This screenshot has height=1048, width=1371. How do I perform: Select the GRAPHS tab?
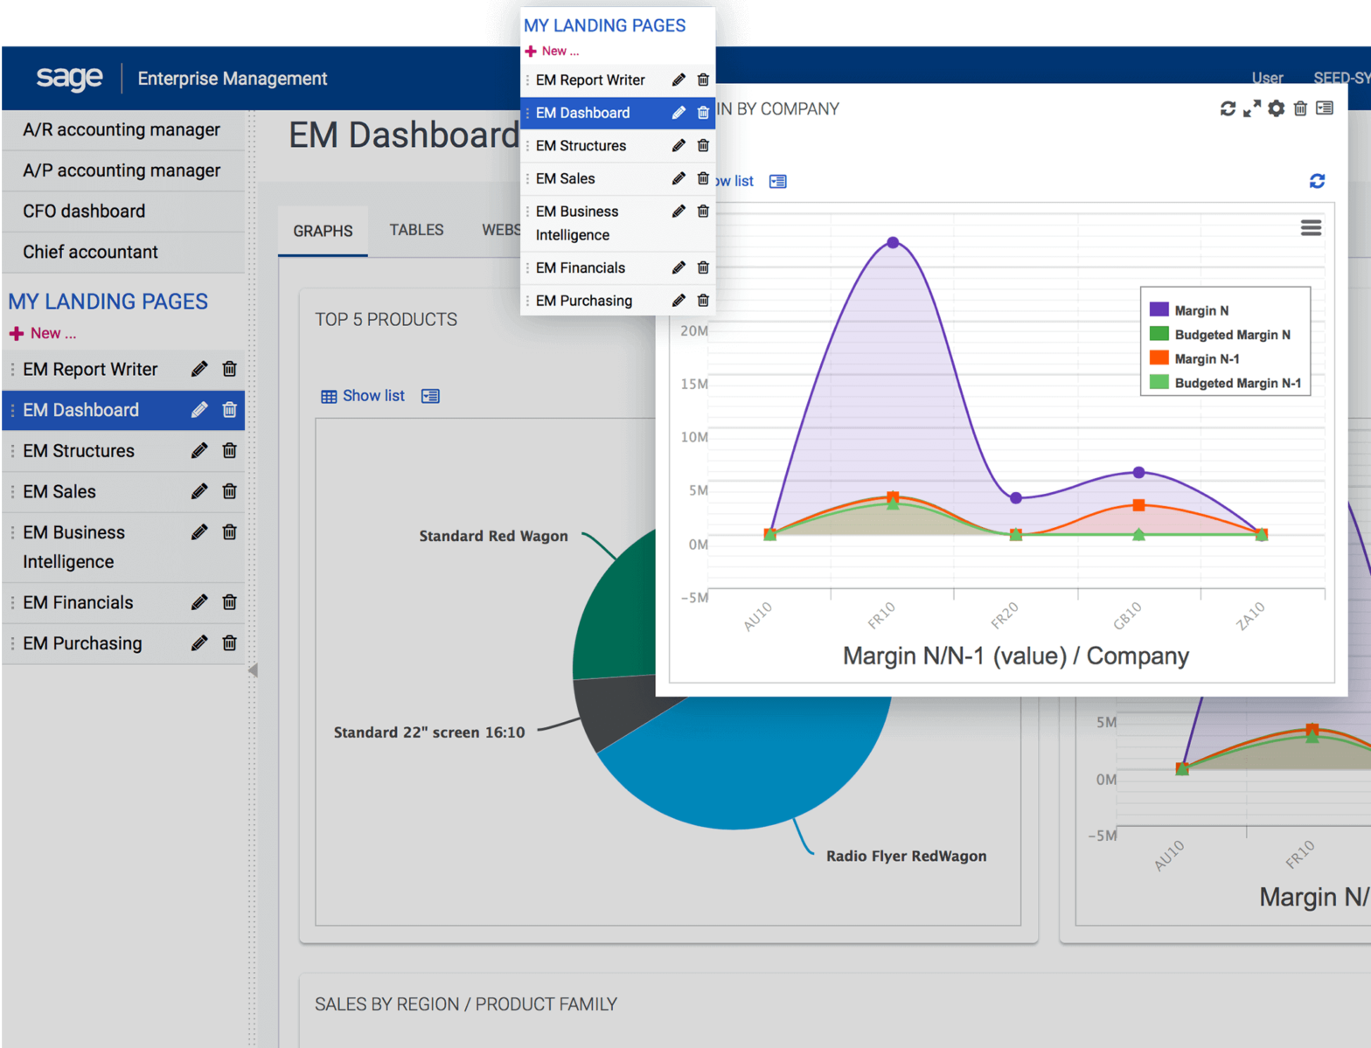click(323, 231)
